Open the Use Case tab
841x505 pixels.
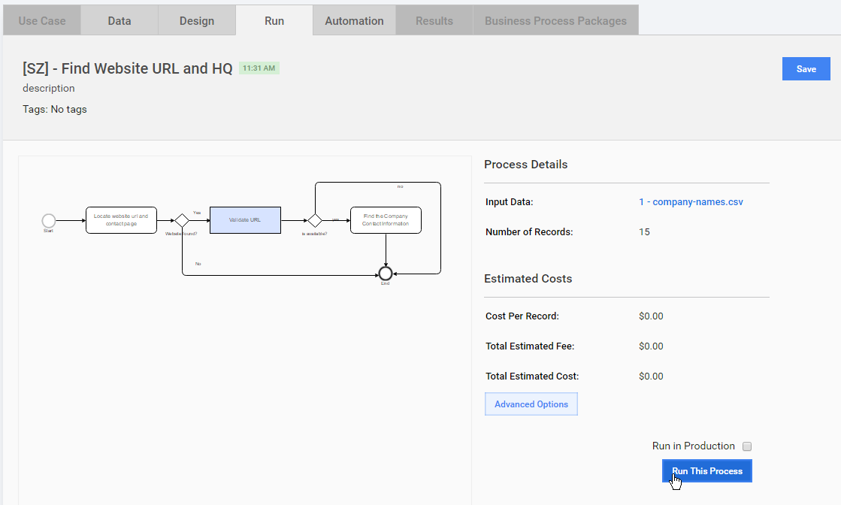coord(42,20)
